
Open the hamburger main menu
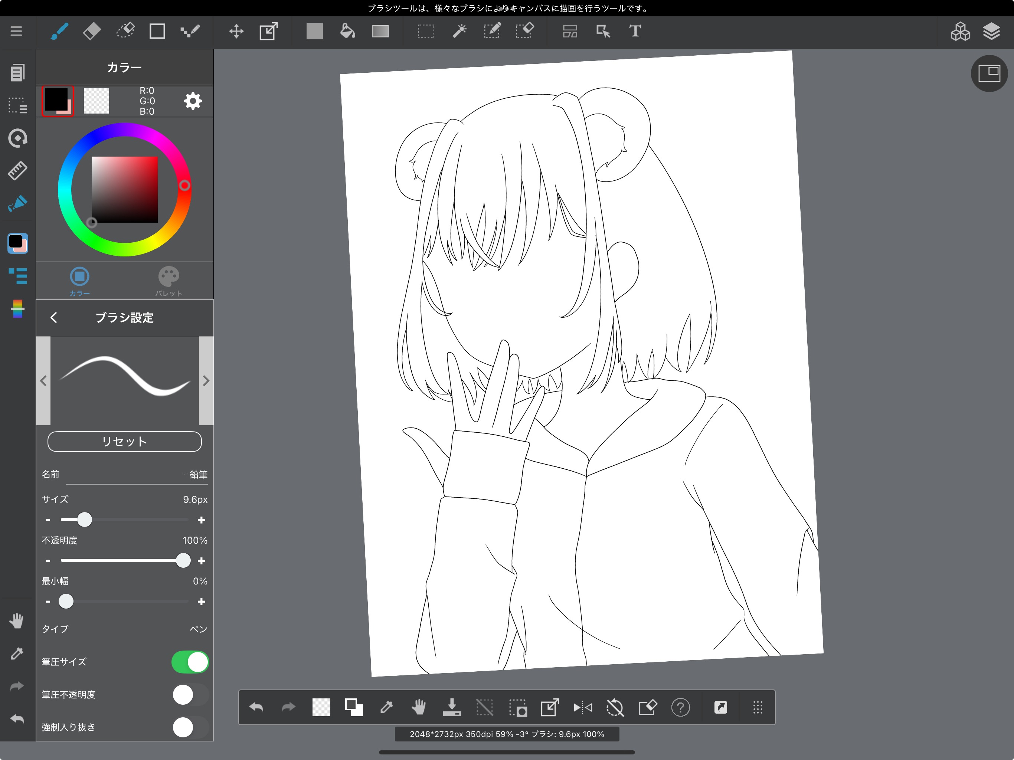click(16, 31)
